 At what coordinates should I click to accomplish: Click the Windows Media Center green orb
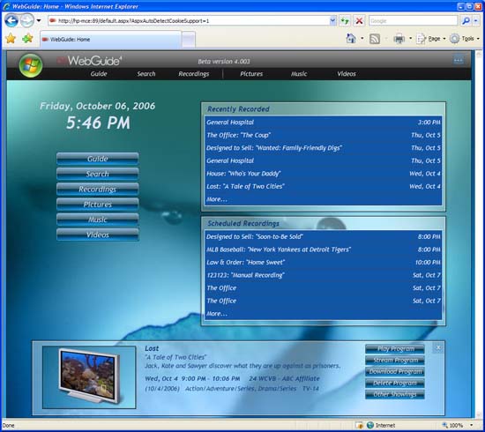(30, 65)
